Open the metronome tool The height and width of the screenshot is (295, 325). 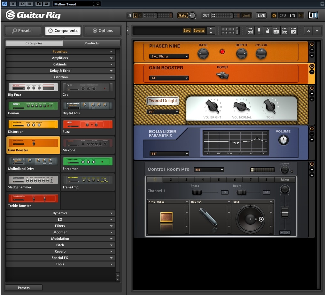click(x=267, y=31)
